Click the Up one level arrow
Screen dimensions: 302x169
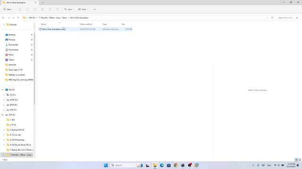[18, 18]
